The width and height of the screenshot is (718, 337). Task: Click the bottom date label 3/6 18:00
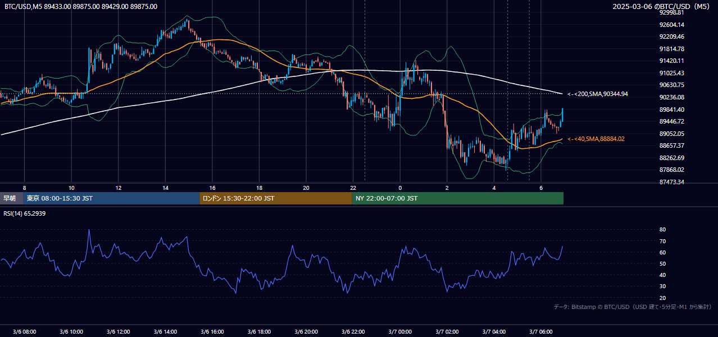pyautogui.click(x=259, y=332)
